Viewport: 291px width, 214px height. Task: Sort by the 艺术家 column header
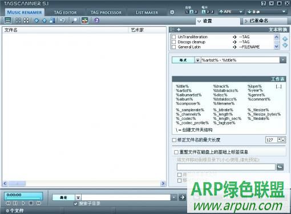(x=147, y=30)
